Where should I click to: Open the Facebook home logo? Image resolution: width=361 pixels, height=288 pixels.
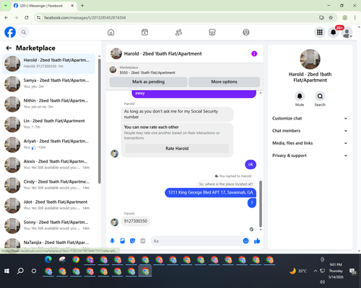click(10, 32)
